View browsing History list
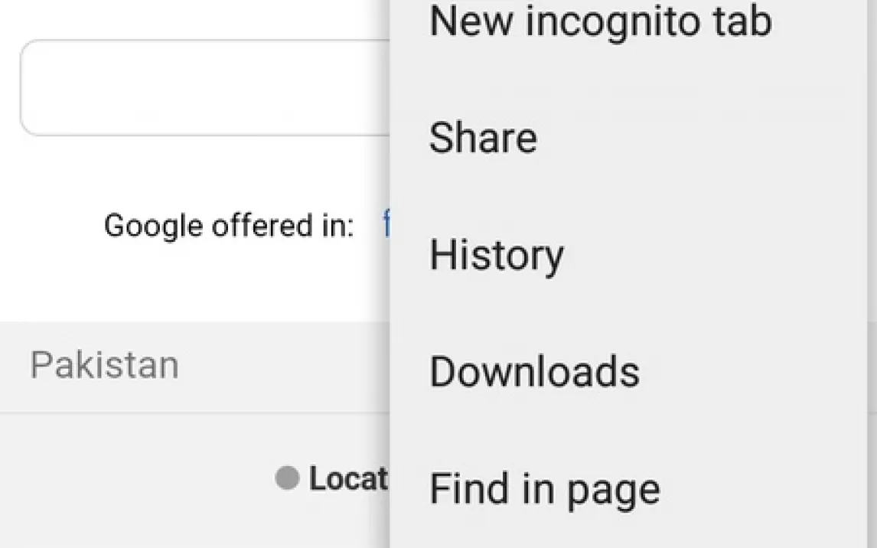Image resolution: width=877 pixels, height=548 pixels. coord(496,255)
